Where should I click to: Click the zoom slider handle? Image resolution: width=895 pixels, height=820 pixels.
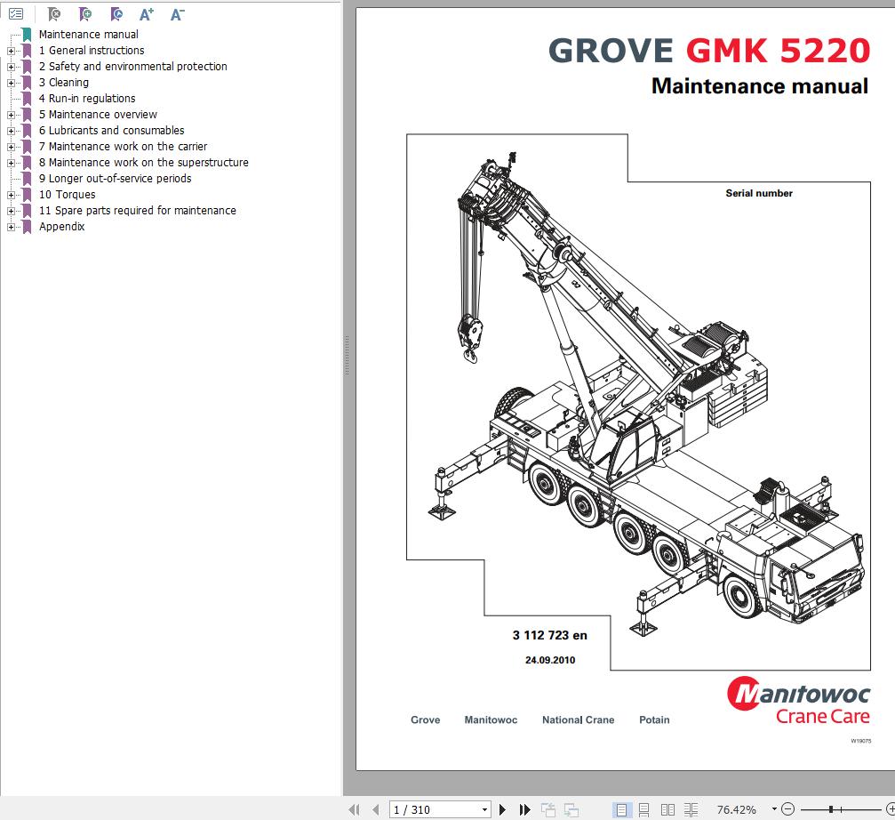832,809
